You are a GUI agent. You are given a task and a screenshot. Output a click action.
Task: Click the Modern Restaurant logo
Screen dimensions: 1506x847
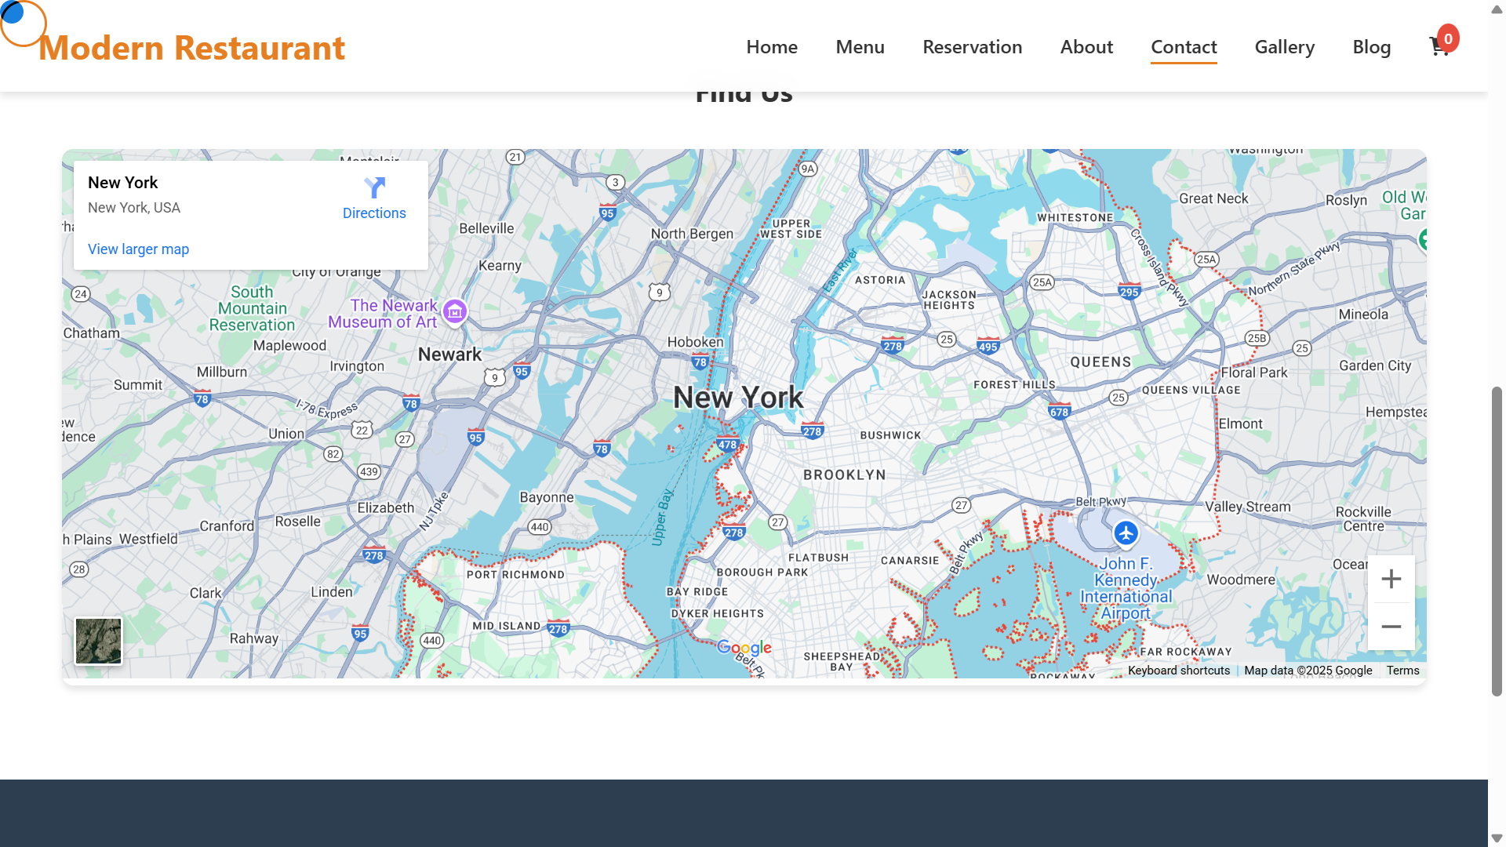pyautogui.click(x=191, y=48)
